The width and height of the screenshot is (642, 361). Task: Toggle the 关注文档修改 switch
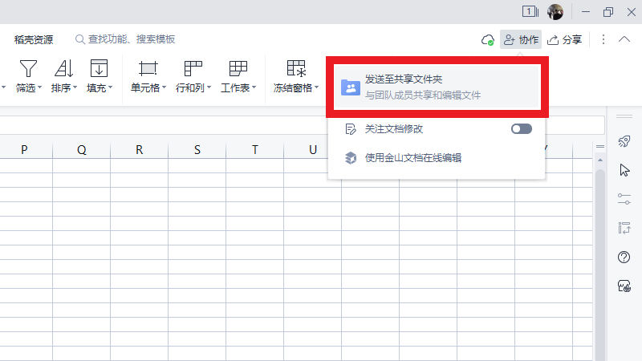click(x=521, y=128)
